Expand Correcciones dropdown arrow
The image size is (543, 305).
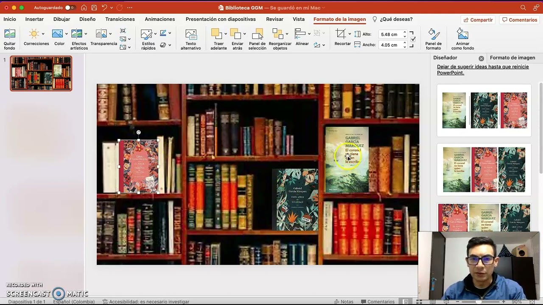pyautogui.click(x=43, y=34)
